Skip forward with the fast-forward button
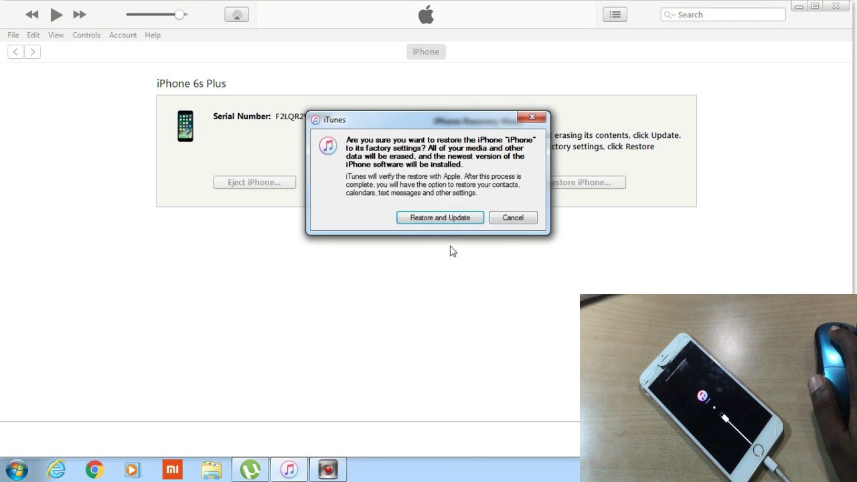This screenshot has height=482, width=857. [80, 15]
